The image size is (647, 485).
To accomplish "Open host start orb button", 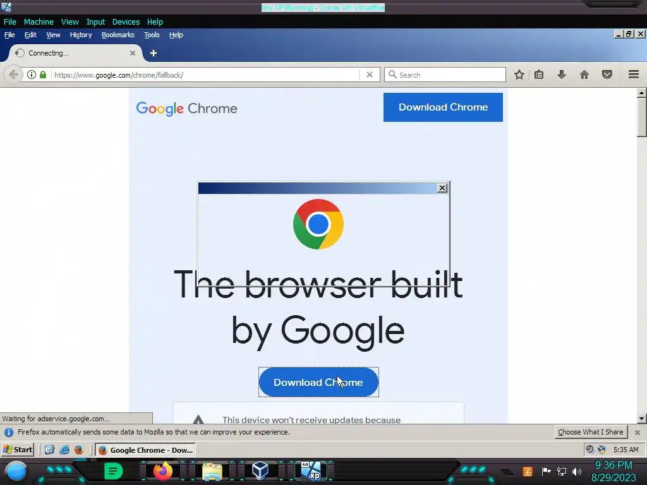I will [x=16, y=472].
